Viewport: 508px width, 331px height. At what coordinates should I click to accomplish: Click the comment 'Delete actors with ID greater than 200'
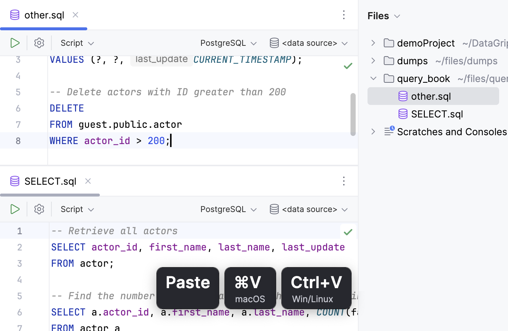coord(168,92)
